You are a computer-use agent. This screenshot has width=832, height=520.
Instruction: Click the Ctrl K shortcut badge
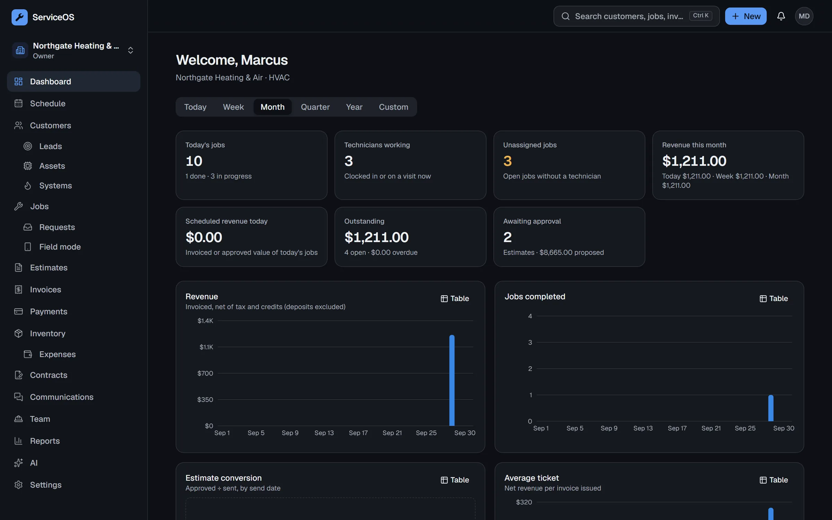tap(701, 16)
